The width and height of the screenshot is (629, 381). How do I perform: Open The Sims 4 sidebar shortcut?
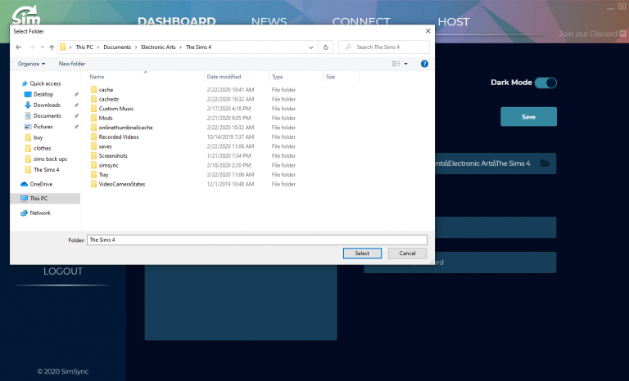click(46, 170)
